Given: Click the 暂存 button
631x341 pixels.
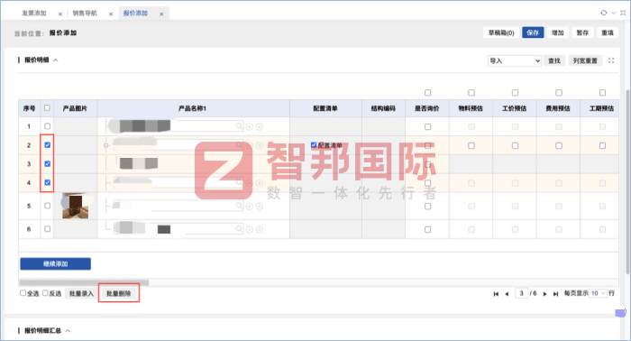Looking at the screenshot, I should (x=582, y=32).
